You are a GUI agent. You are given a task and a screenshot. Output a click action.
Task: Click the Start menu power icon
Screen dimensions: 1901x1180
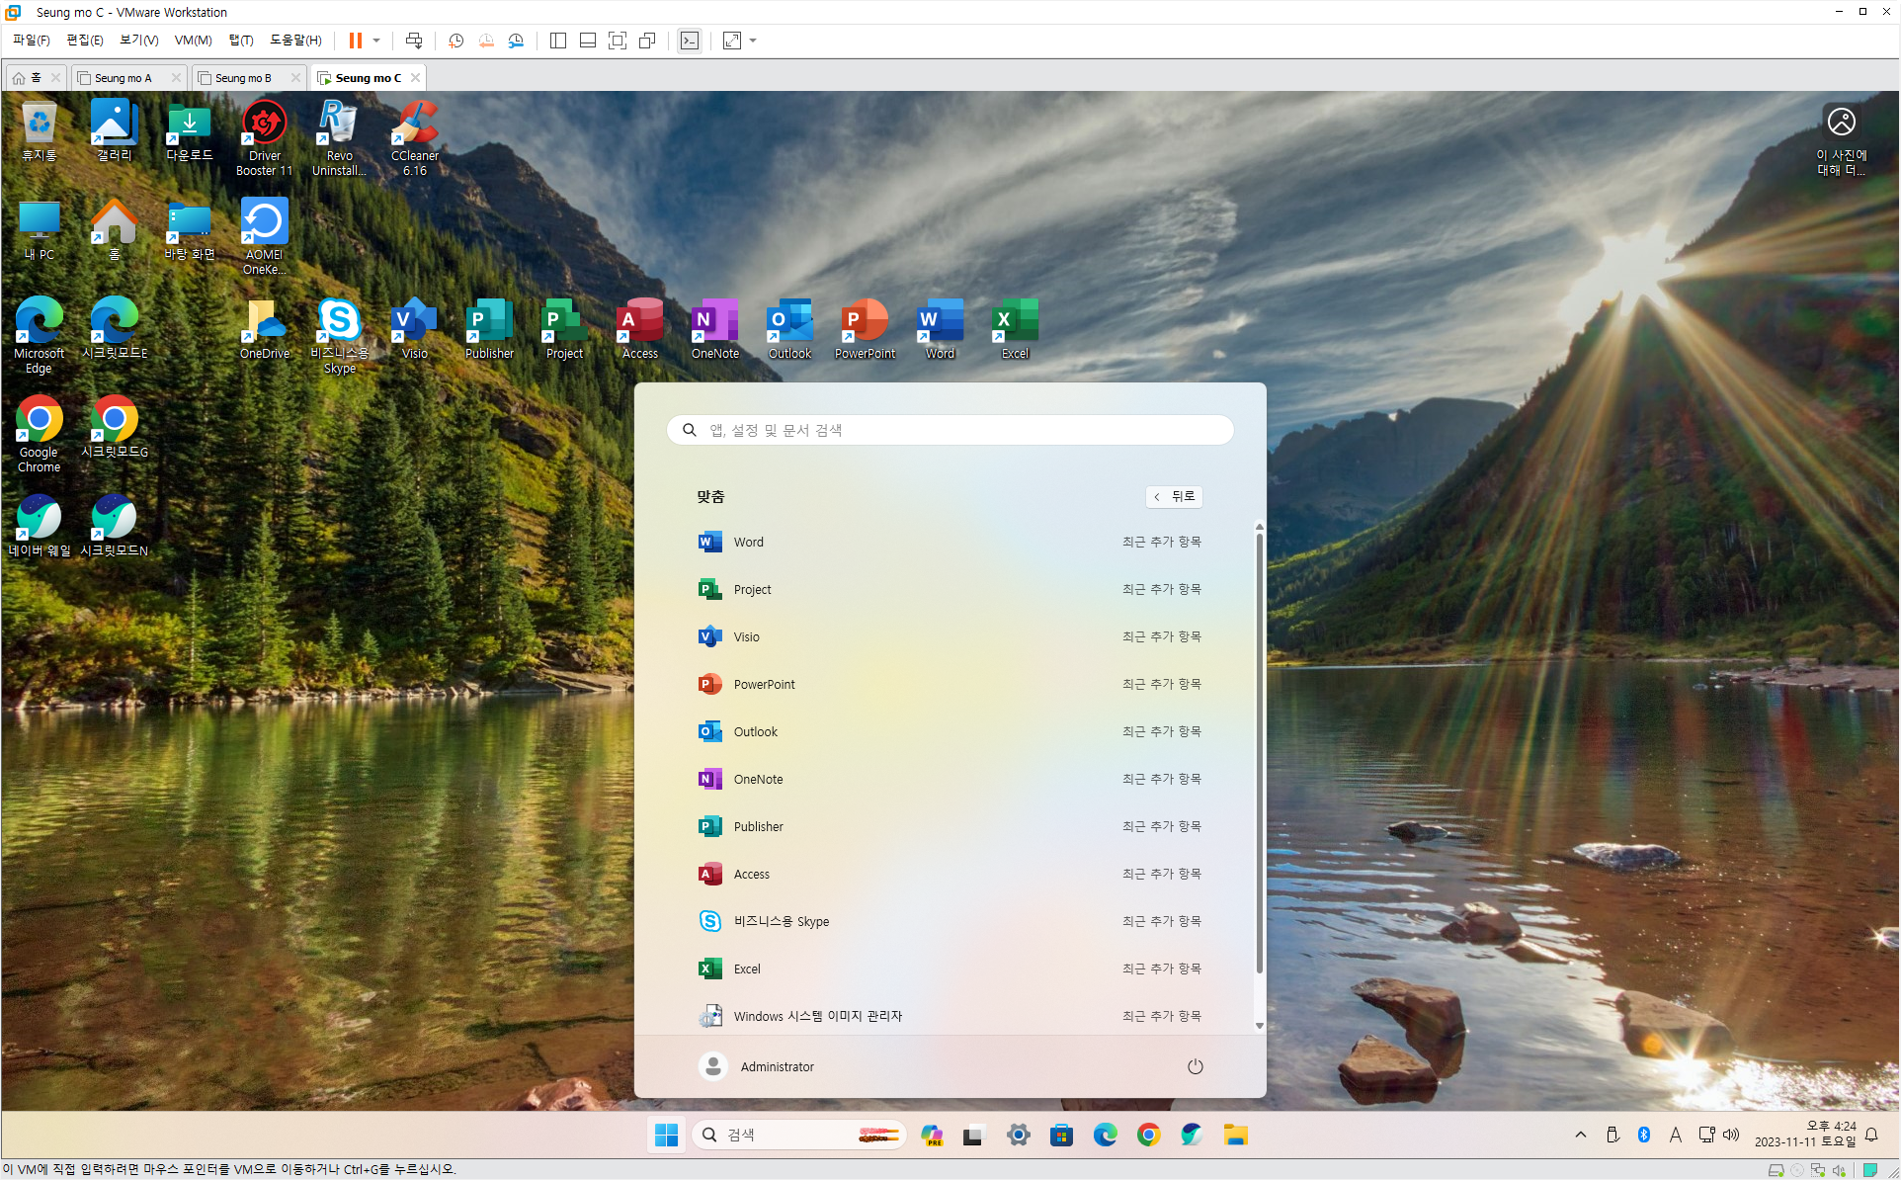[1195, 1066]
